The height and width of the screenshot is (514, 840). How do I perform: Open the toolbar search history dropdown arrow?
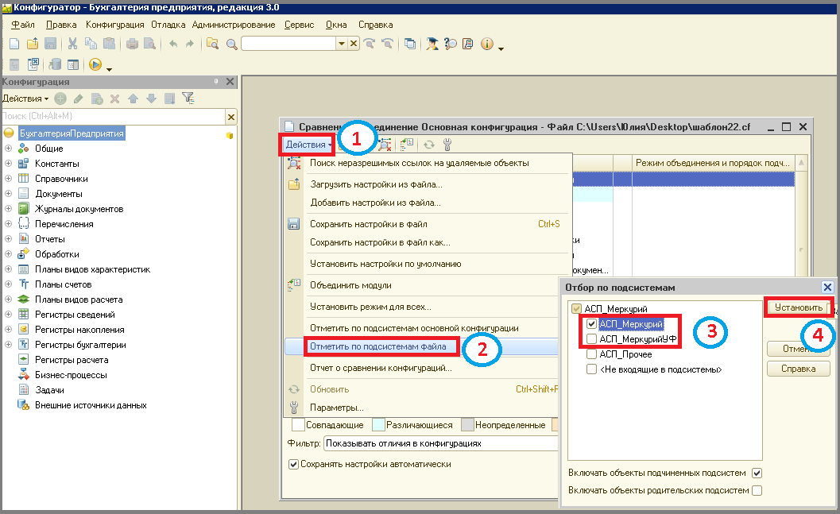point(341,44)
